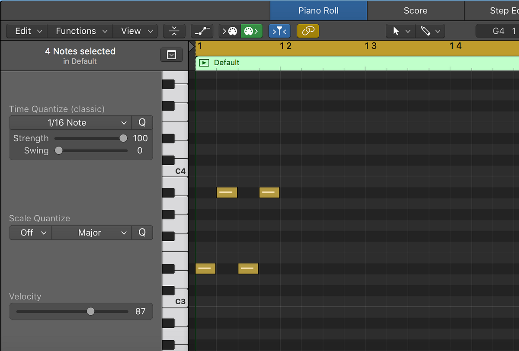This screenshot has height=351, width=519.
Task: Click the Swing slider handle
Action: (x=58, y=150)
